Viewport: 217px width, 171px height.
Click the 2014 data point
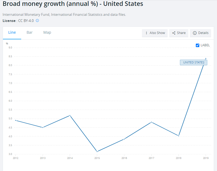coord(70,115)
